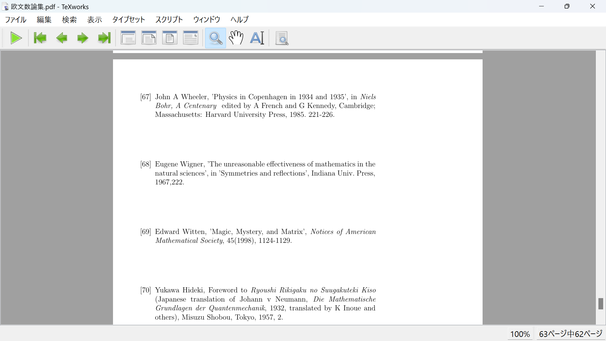
Task: Click reference [69] Edward Witten text
Action: pyautogui.click(x=258, y=236)
